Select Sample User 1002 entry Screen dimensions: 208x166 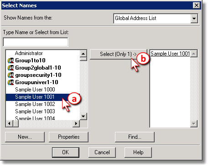(35, 104)
